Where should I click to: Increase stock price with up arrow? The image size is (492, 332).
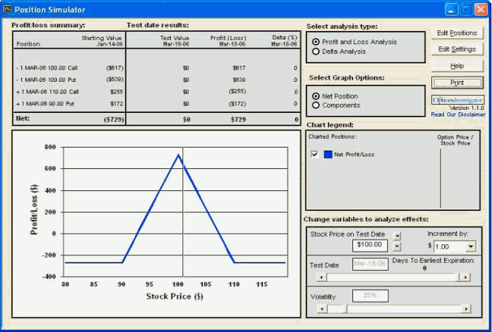point(397,235)
